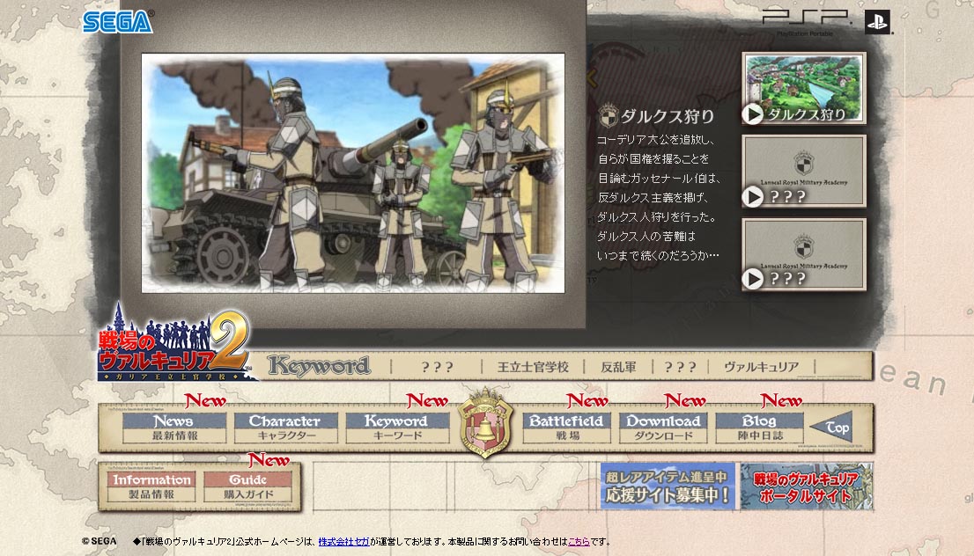Screen dimensions: 974x556
Task: Click the academy bell crest emblem
Action: click(x=485, y=422)
